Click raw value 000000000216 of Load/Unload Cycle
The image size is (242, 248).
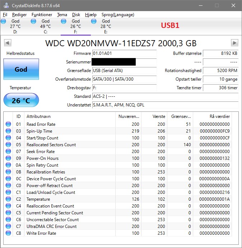pos(215,192)
